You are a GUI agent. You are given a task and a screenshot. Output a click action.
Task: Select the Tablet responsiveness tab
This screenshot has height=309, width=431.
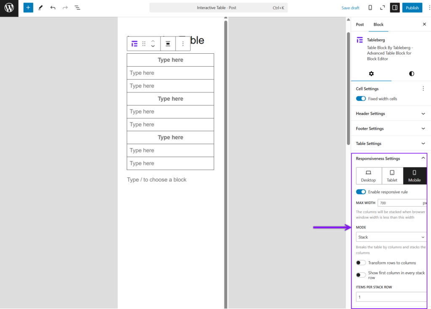point(392,175)
